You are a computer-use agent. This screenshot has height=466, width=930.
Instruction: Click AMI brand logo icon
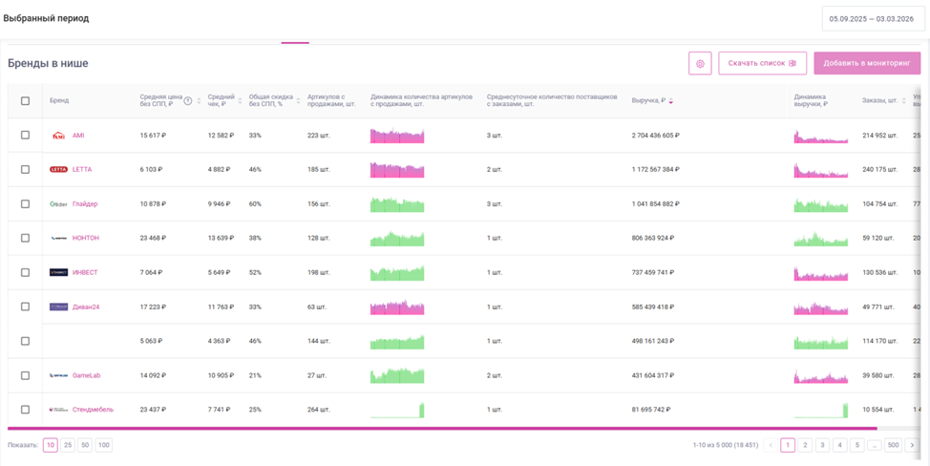(x=58, y=136)
